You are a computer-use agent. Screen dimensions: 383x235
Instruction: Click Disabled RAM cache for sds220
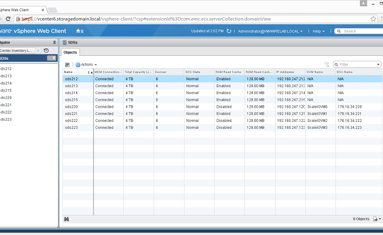pos(224,107)
